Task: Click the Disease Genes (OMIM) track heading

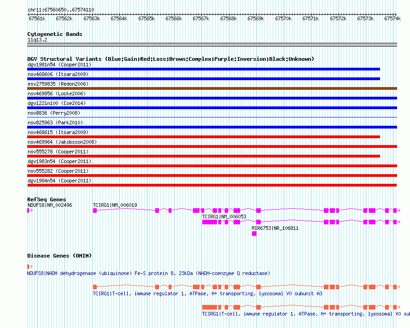Action: point(59,256)
